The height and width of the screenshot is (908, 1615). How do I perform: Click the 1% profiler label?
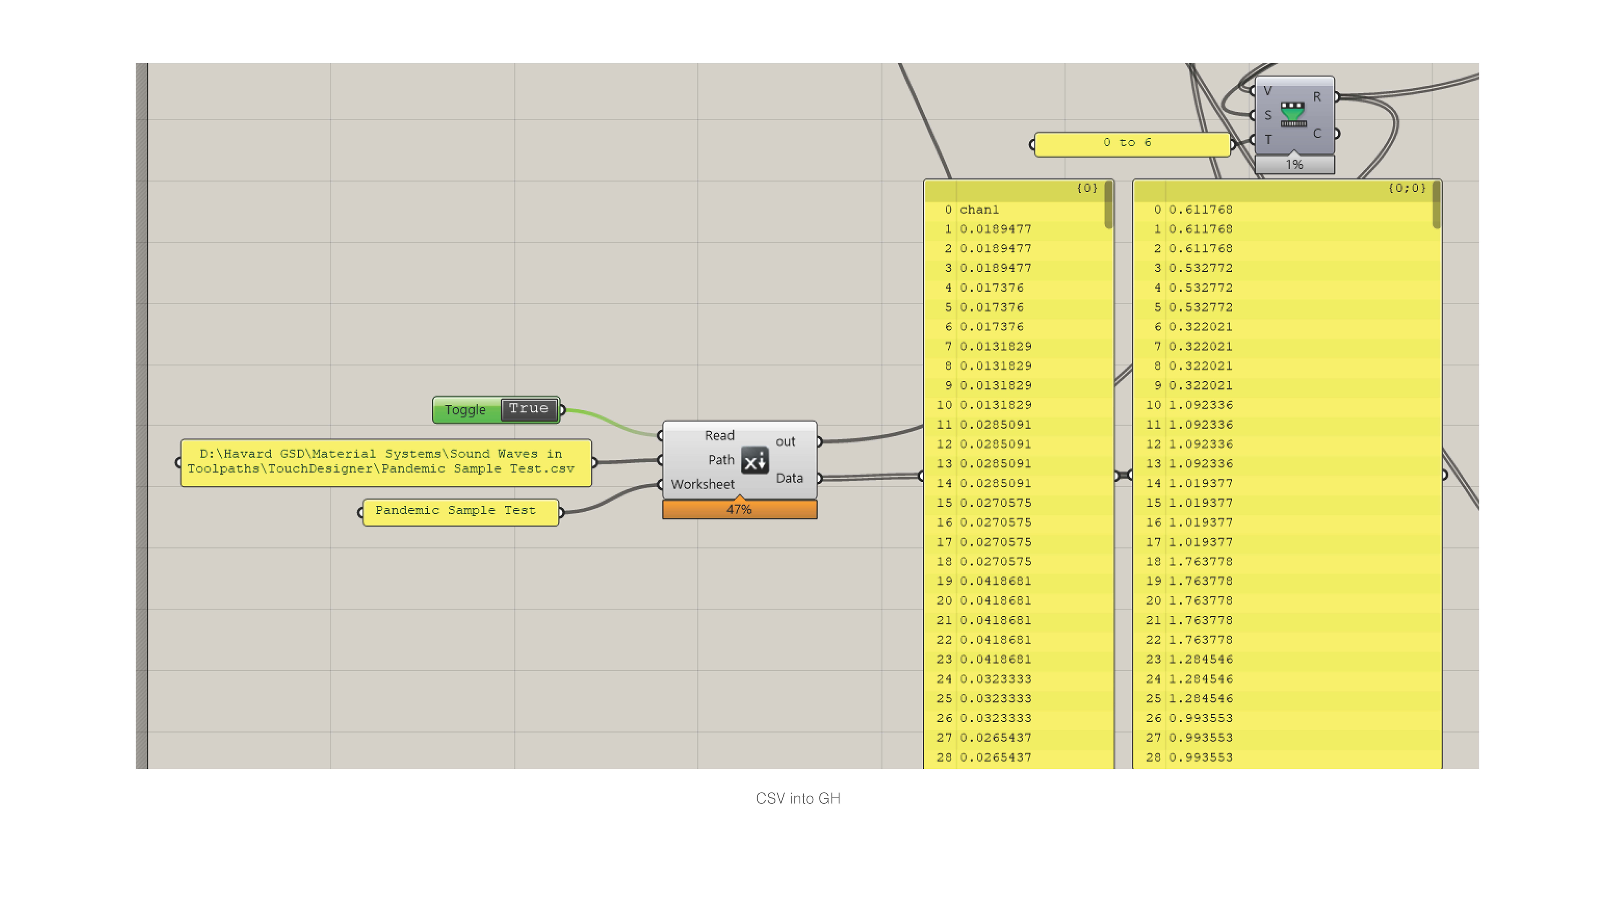pos(1295,165)
